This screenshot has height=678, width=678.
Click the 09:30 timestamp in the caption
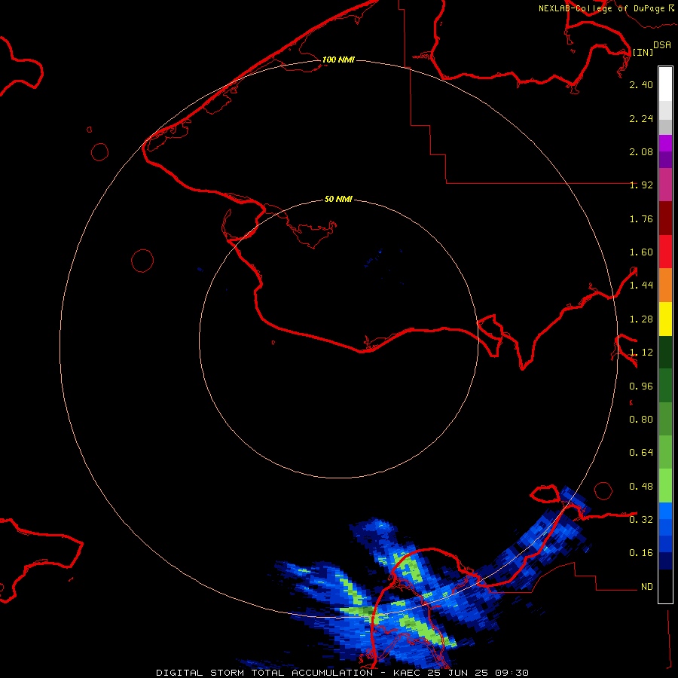(x=512, y=673)
